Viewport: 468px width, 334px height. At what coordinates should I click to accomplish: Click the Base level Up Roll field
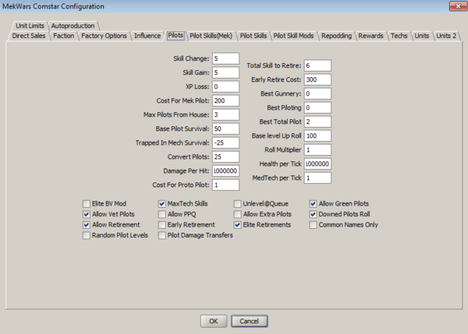318,135
